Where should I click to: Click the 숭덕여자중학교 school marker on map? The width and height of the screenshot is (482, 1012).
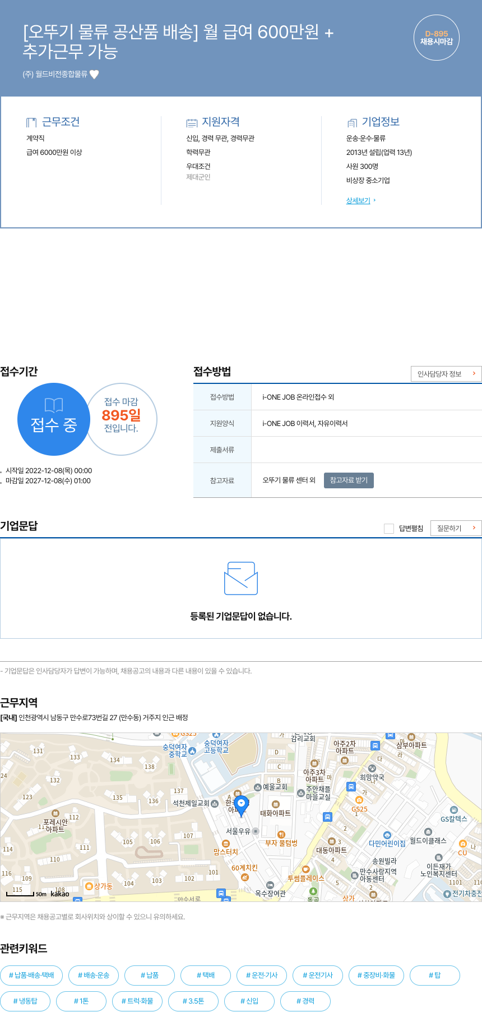click(192, 750)
